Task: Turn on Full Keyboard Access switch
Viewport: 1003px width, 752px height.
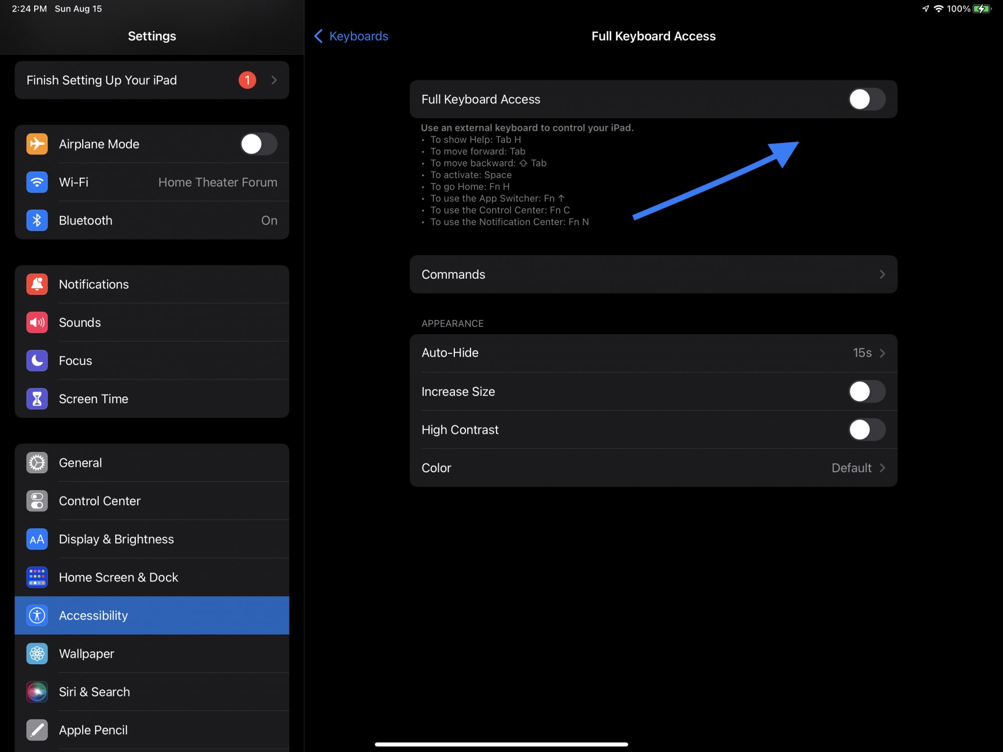Action: point(867,99)
